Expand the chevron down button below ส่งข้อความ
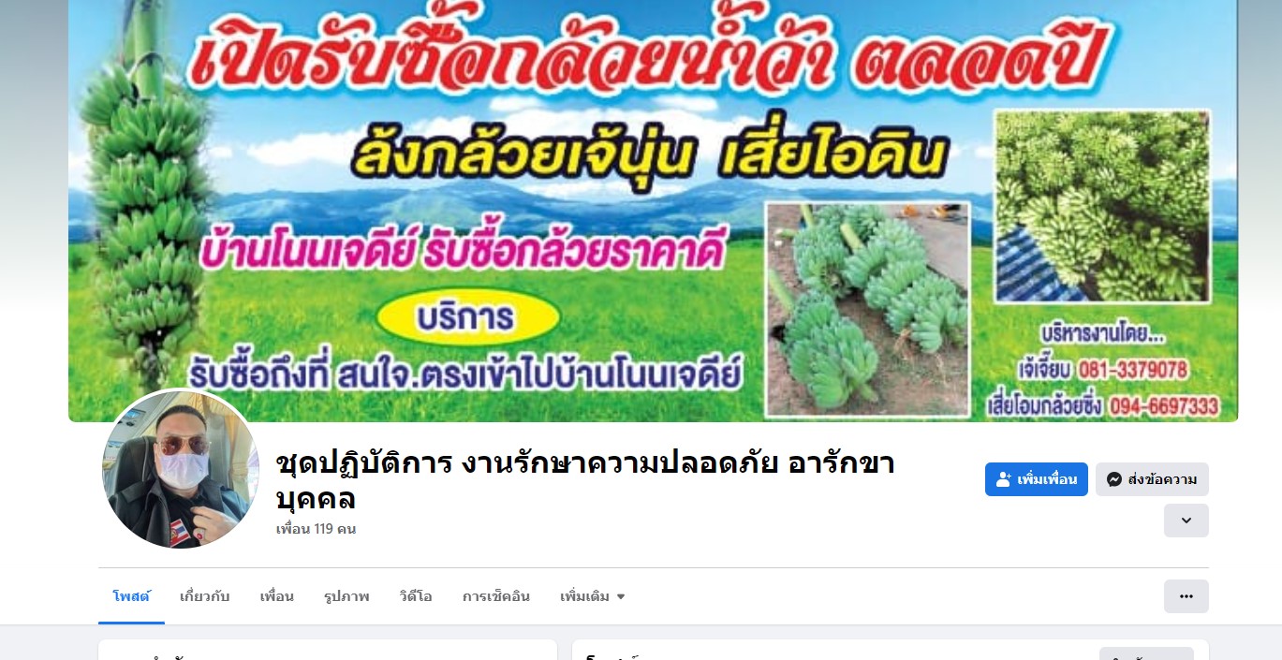 tap(1186, 521)
